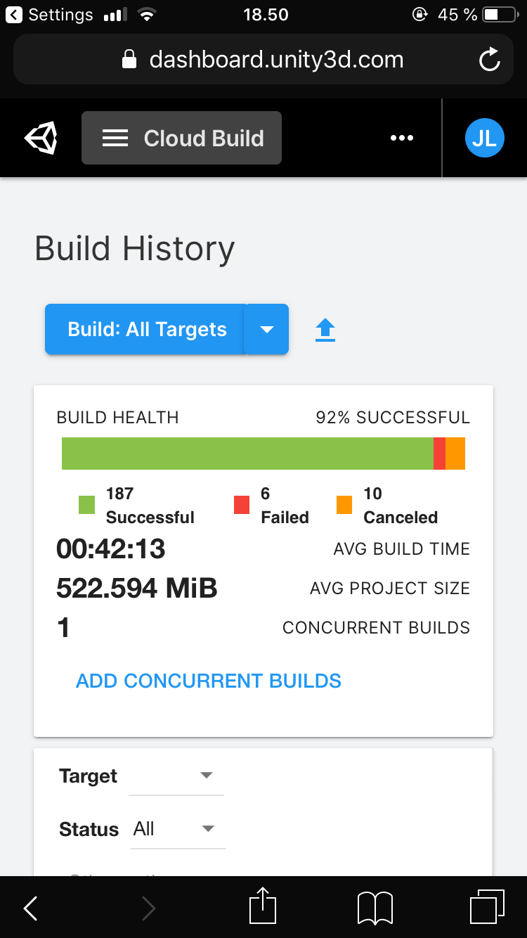This screenshot has width=527, height=938.
Task: Expand the build targets dropdown arrow
Action: coord(266,330)
